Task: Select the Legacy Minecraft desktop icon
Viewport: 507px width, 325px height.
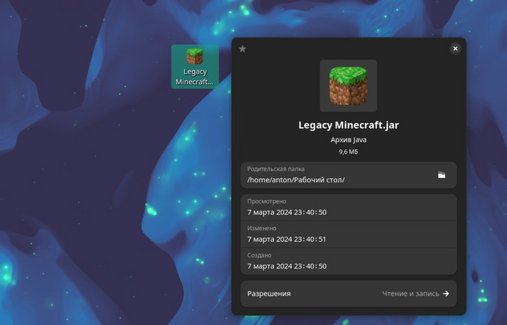Action: point(195,67)
